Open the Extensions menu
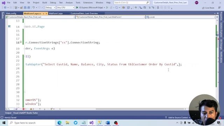This screenshot has height=126, width=224. (88, 2)
